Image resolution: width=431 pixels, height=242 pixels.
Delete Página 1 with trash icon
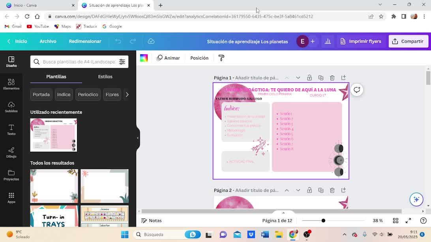point(332,78)
